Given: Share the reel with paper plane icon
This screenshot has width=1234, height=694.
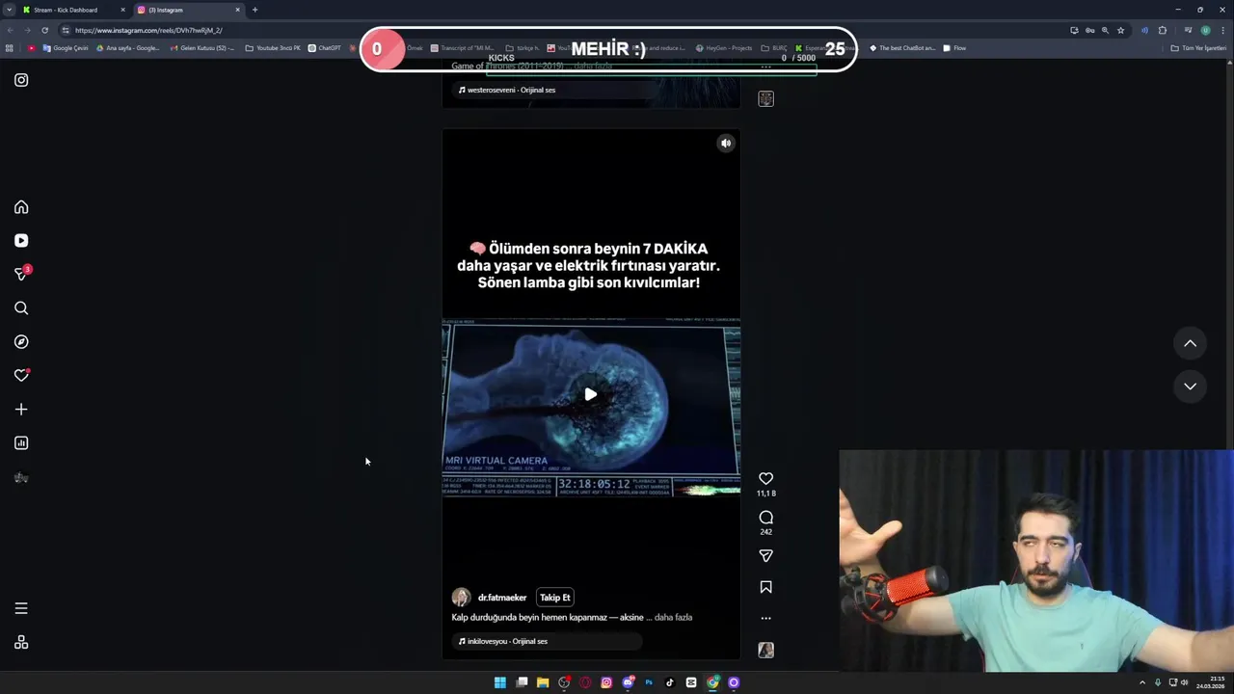Looking at the screenshot, I should click(765, 556).
